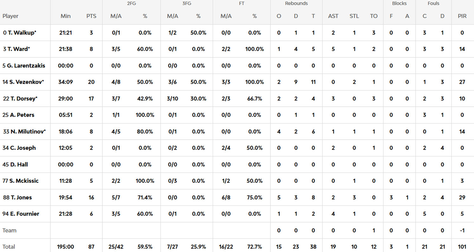This screenshot has width=474, height=252.
Task: Click the PIR column header
Action: tap(462, 16)
